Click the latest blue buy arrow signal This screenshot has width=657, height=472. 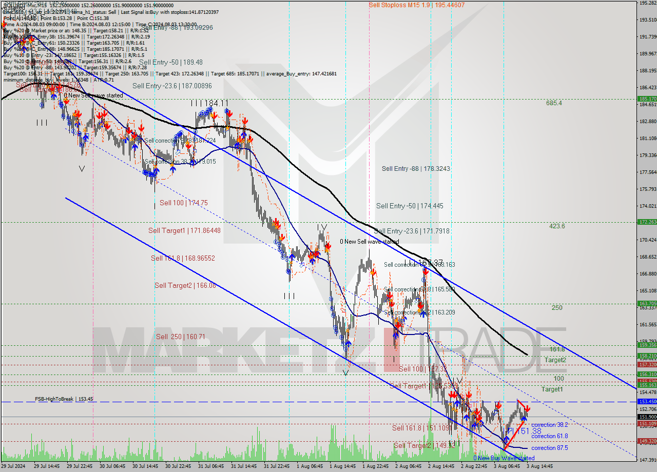(x=524, y=419)
